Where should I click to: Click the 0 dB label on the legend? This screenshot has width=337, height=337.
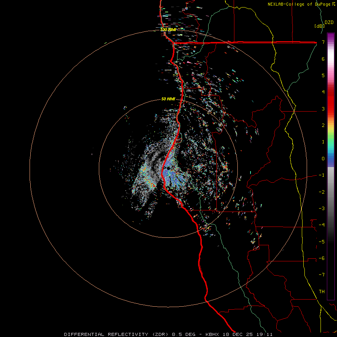click(x=323, y=159)
